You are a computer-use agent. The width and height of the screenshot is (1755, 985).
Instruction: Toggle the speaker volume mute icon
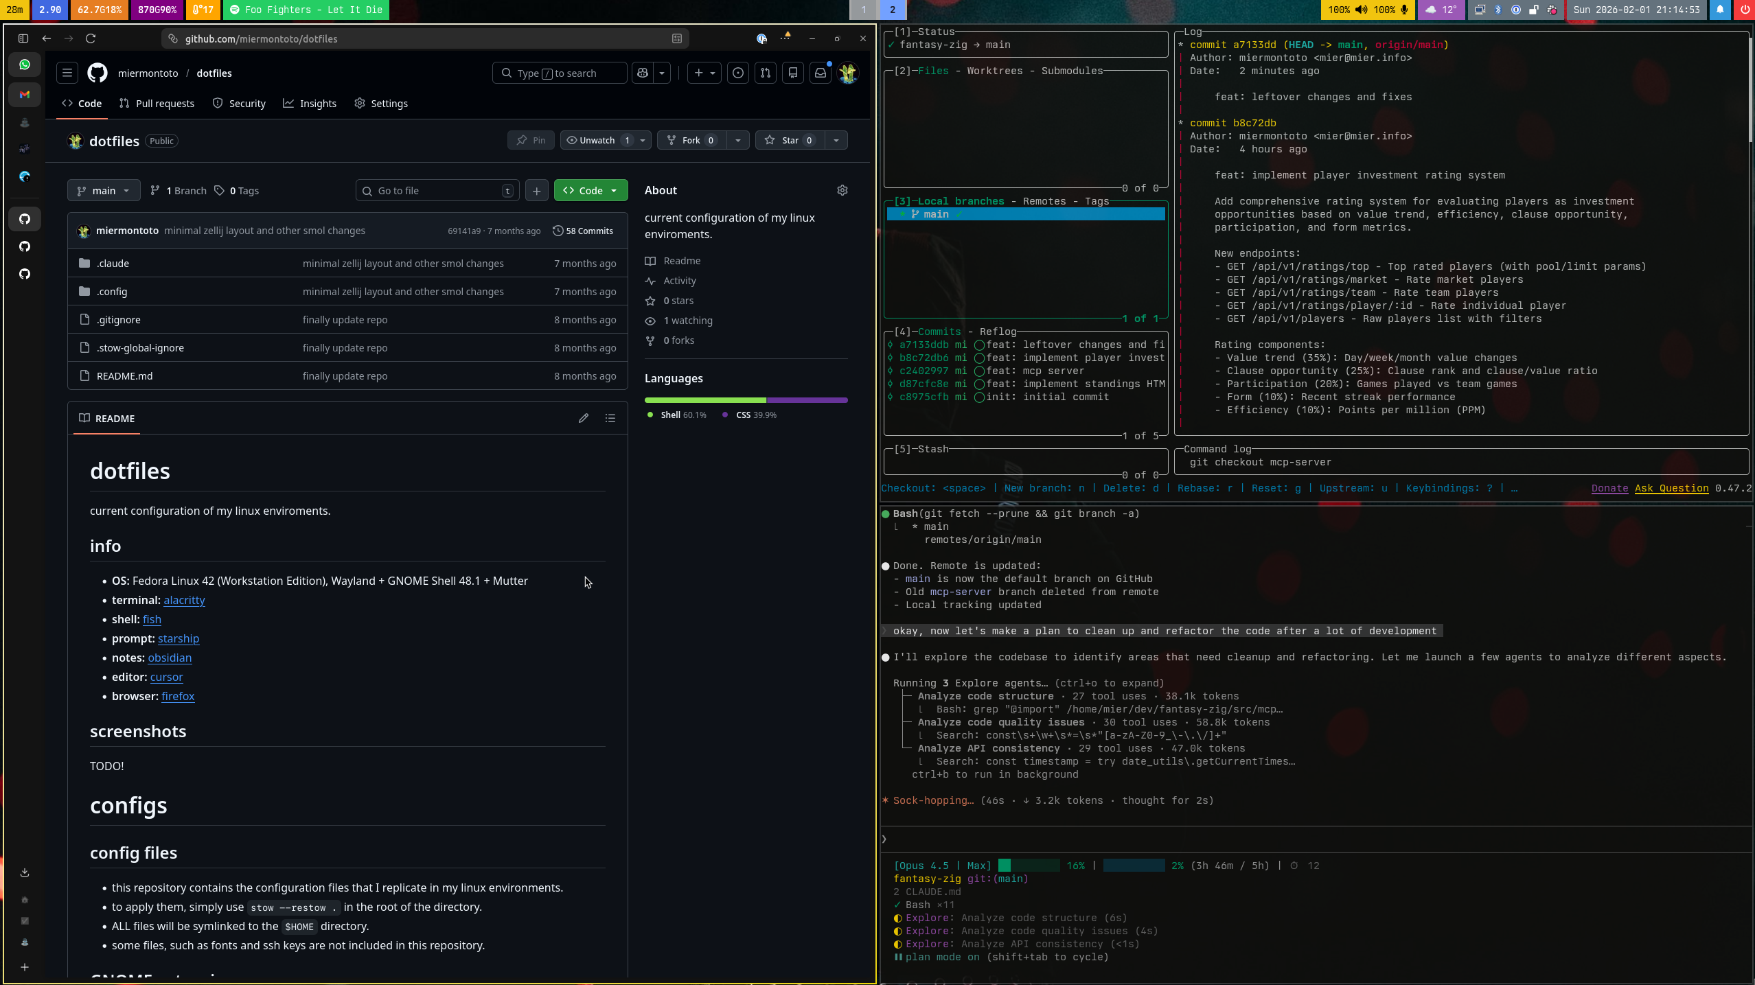1361,10
